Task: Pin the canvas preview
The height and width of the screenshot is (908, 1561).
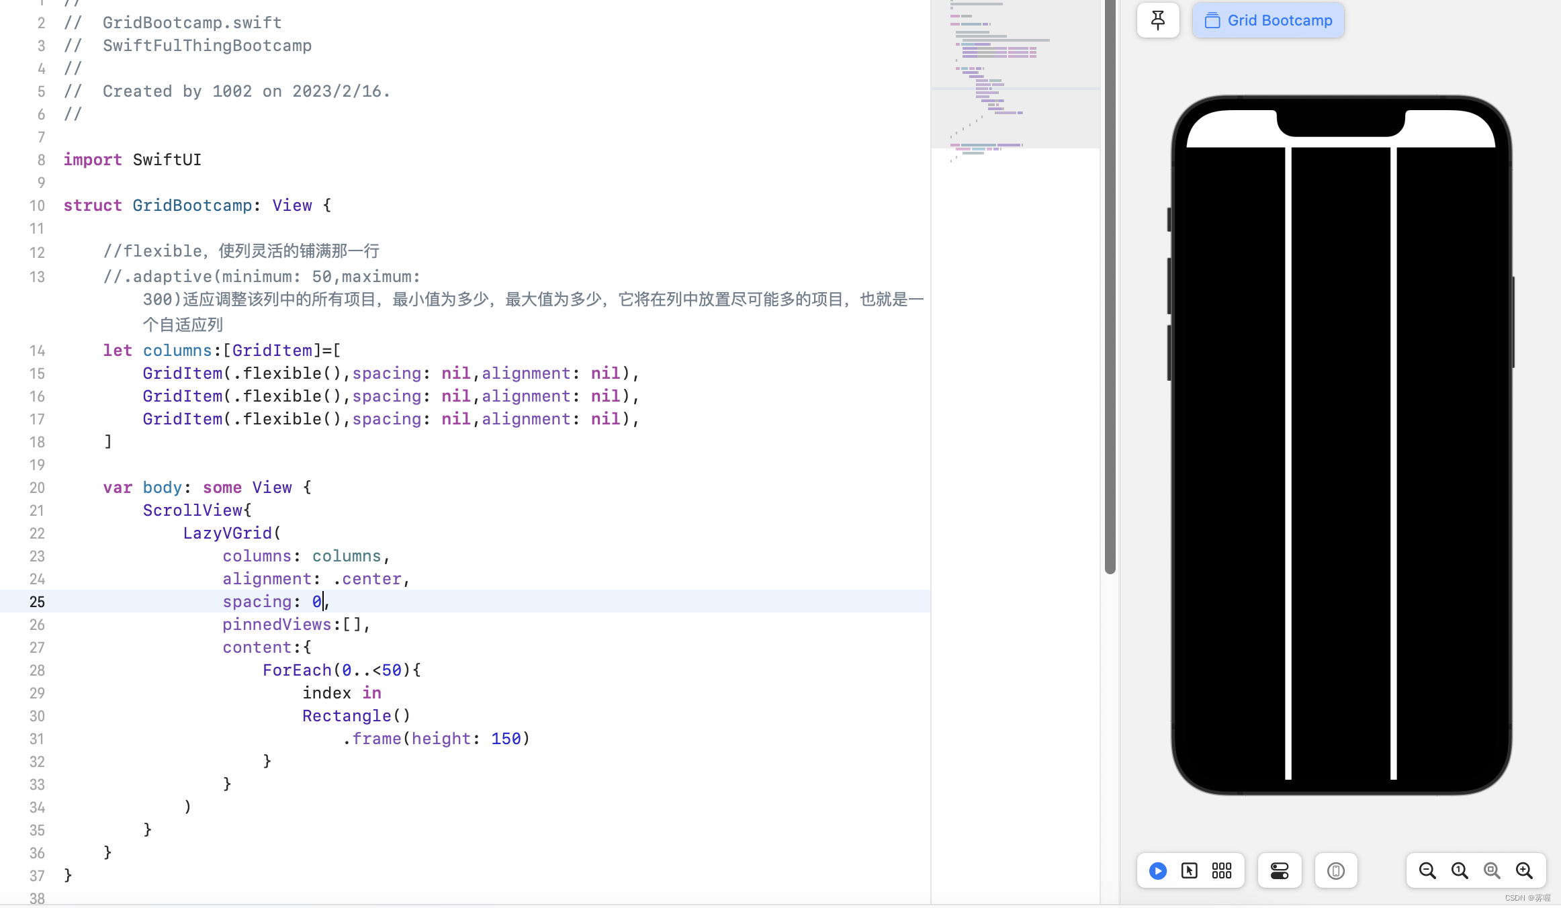Action: (1158, 20)
